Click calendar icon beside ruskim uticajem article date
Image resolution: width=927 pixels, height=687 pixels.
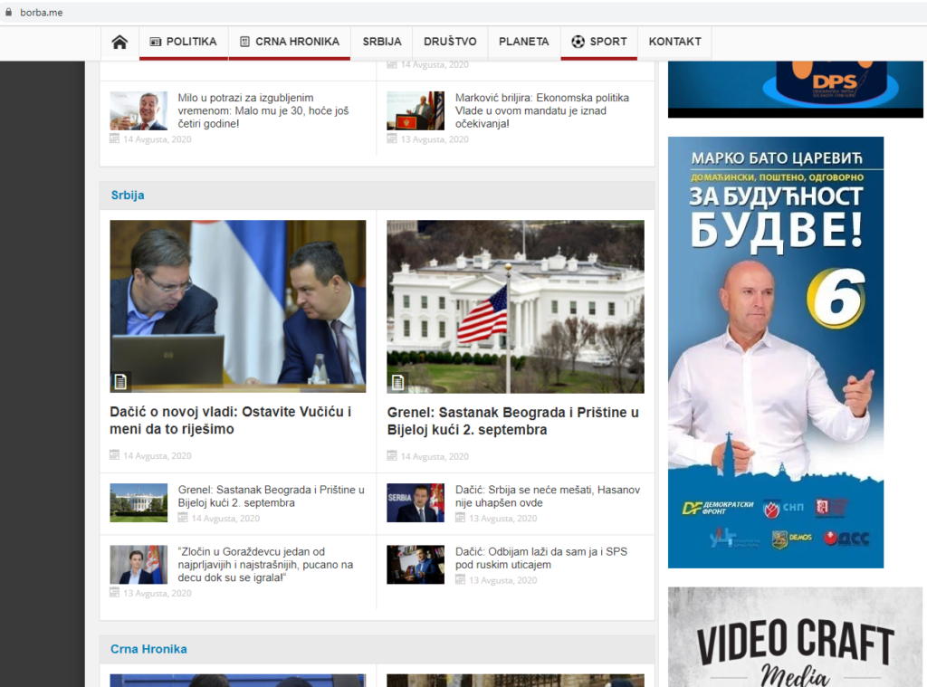tap(461, 579)
